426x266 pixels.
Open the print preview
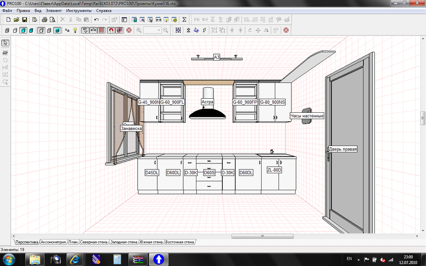point(52,20)
